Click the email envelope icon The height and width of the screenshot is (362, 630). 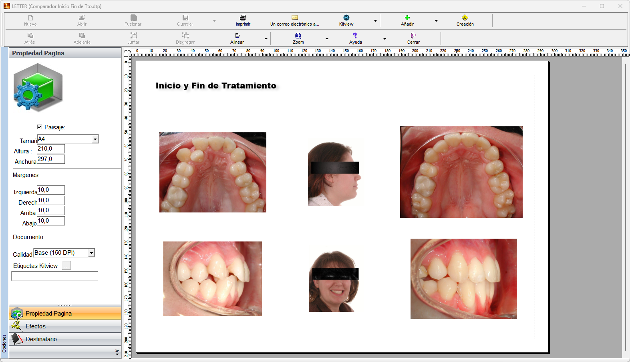[x=294, y=18]
